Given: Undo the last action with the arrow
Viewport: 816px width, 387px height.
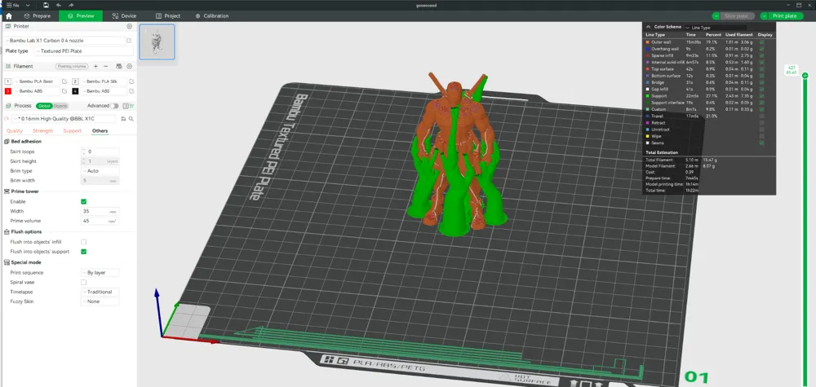Looking at the screenshot, I should [59, 5].
